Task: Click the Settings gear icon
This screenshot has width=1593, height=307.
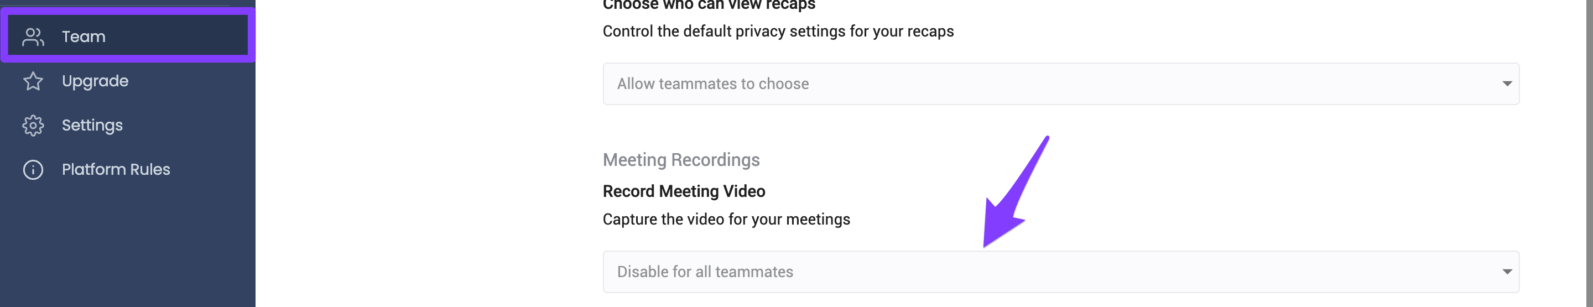Action: 33,126
